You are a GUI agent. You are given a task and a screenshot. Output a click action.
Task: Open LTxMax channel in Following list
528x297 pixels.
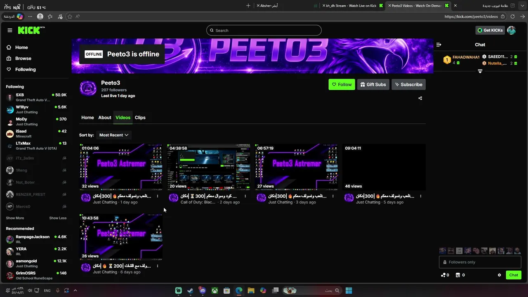(36, 146)
